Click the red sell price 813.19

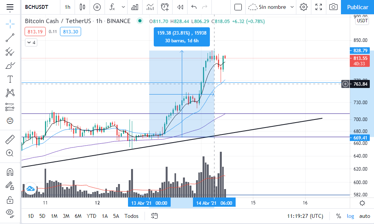(35, 32)
